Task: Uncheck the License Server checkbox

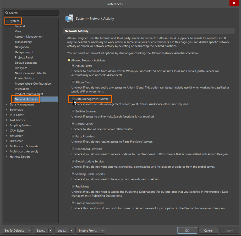Action: click(73, 124)
